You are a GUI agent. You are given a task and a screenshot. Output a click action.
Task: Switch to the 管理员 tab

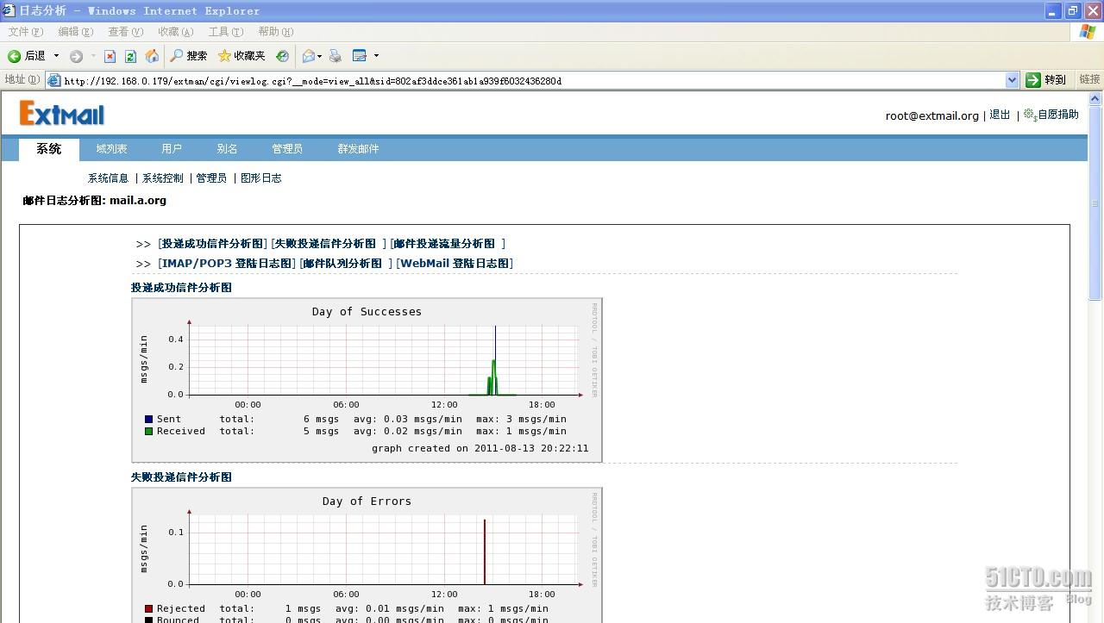tap(287, 149)
